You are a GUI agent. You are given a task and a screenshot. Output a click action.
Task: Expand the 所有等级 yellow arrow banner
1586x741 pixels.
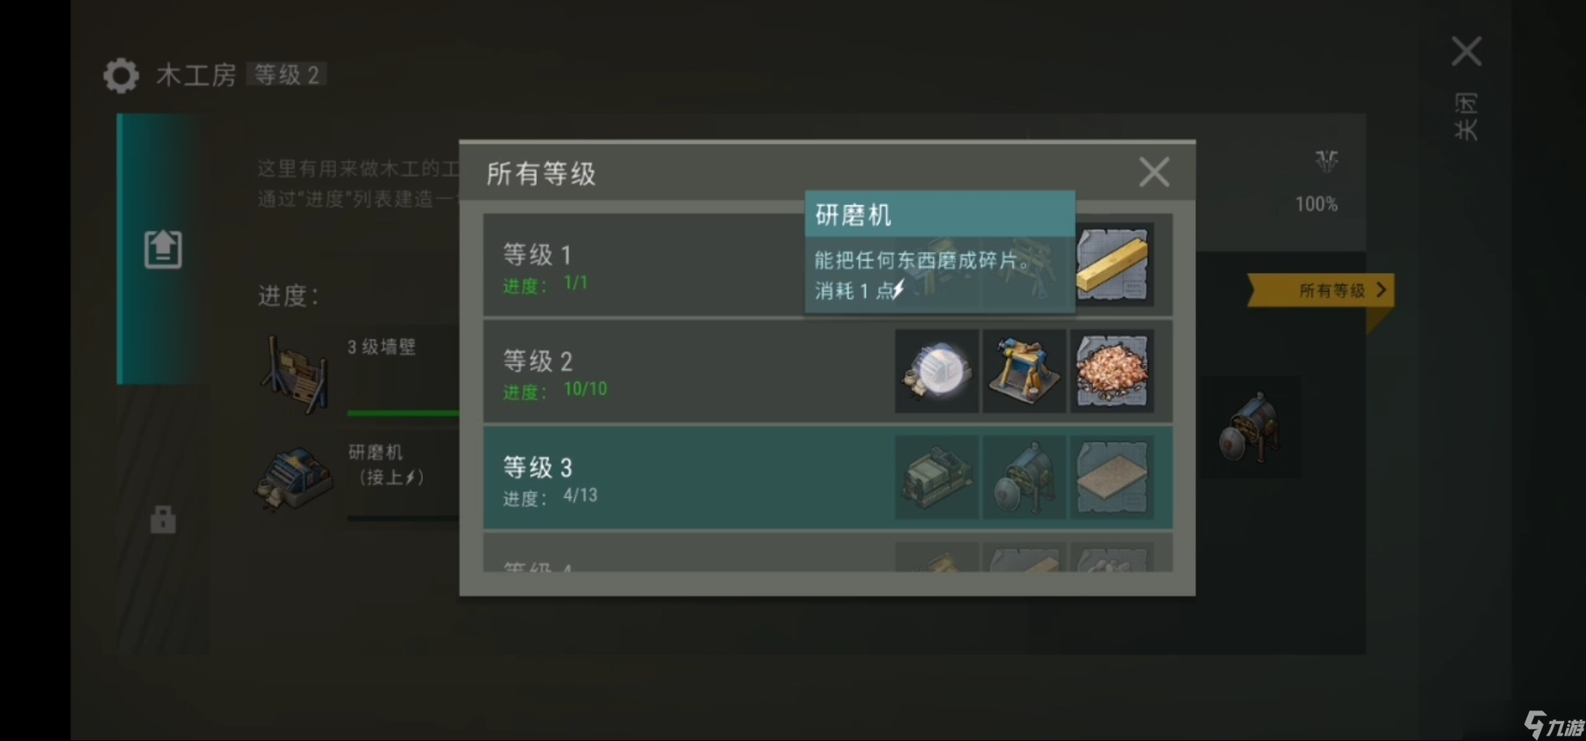coord(1320,290)
